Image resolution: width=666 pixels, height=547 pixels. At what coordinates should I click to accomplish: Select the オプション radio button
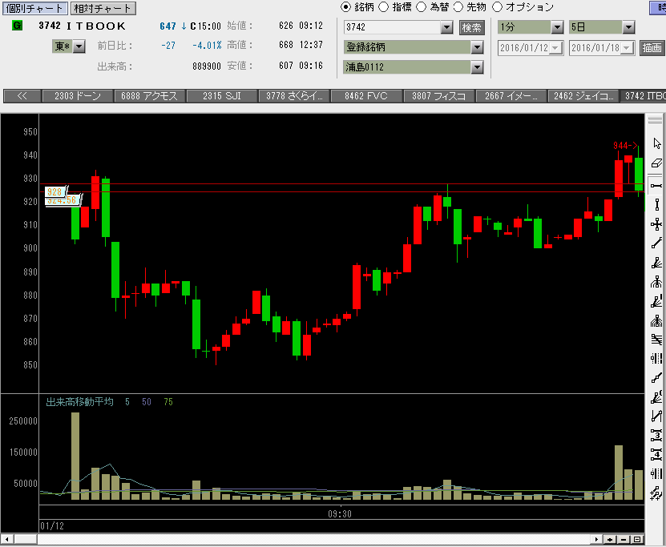click(x=497, y=6)
